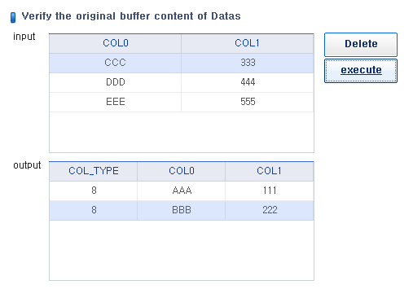
Task: Click the execute button
Action: click(361, 71)
